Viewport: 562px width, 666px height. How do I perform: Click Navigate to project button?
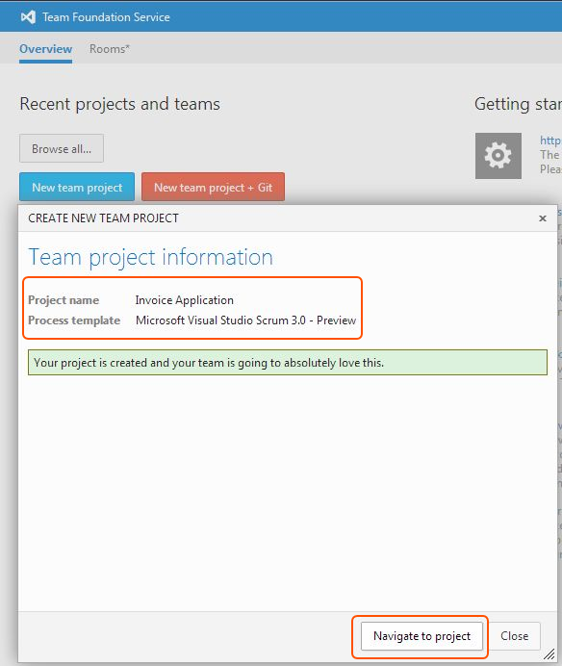(421, 636)
